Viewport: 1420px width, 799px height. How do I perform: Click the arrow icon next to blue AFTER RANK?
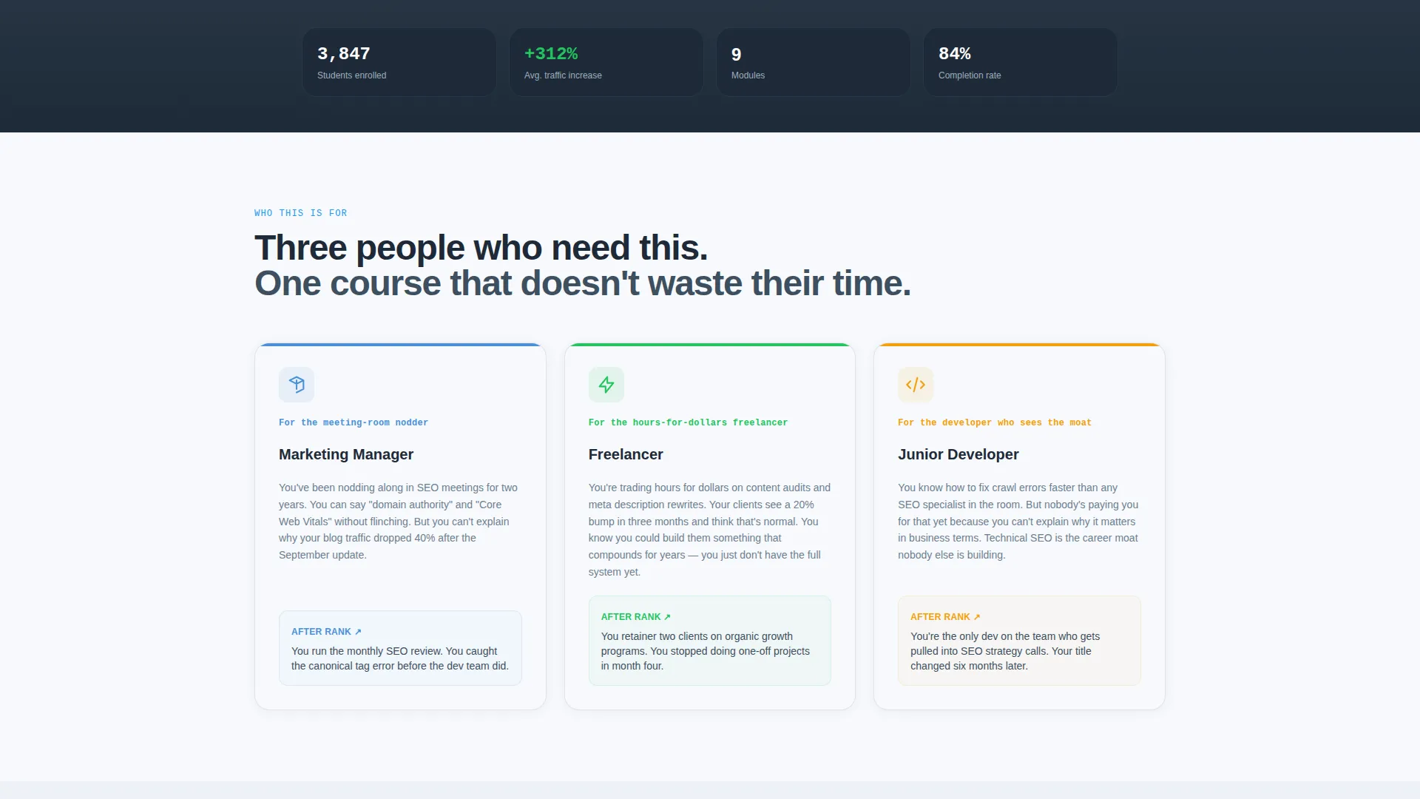coord(358,632)
